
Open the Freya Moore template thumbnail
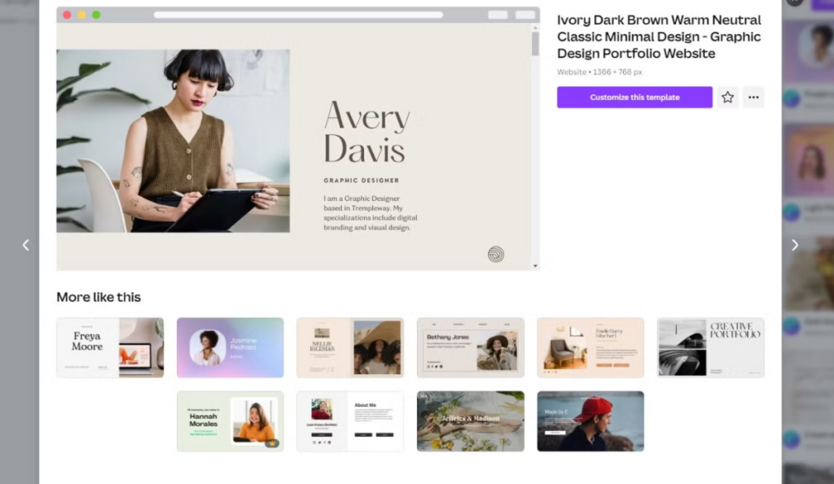pyautogui.click(x=110, y=347)
